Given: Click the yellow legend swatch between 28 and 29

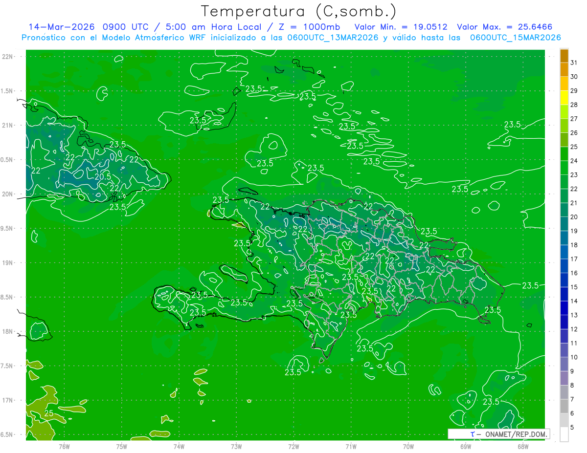Looking at the screenshot, I should coord(564,98).
